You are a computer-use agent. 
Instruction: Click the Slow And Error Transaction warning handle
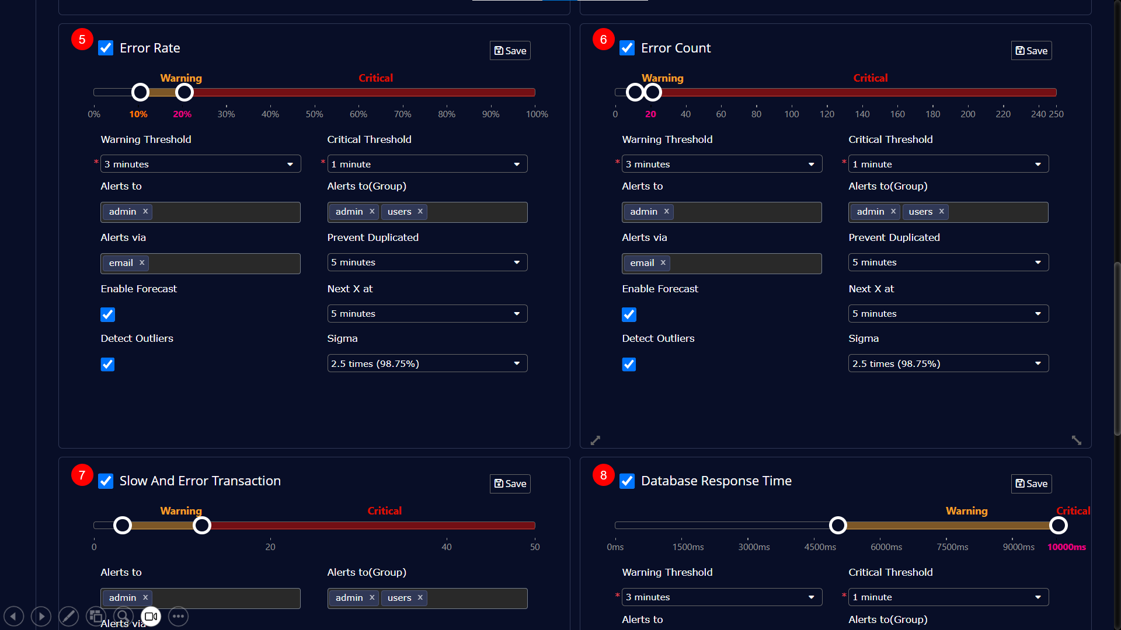pyautogui.click(x=123, y=526)
